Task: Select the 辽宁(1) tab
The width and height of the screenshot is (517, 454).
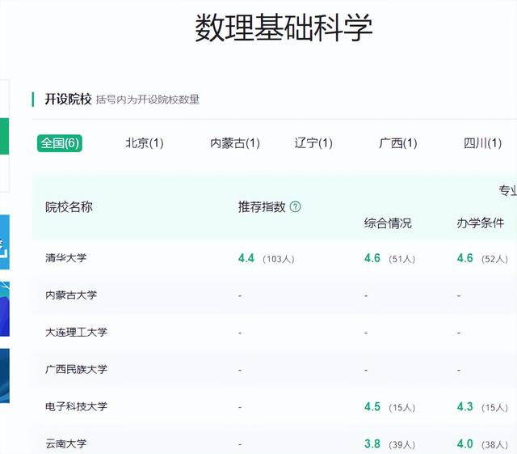Action: [313, 143]
